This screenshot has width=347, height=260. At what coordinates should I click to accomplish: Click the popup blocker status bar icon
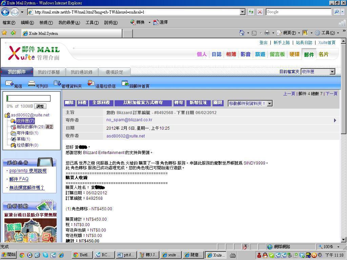coord(245,246)
